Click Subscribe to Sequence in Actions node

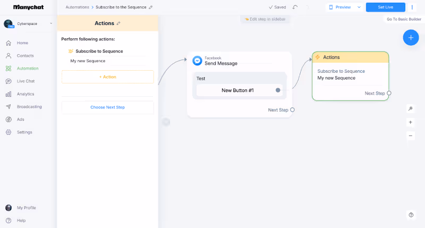point(341,71)
